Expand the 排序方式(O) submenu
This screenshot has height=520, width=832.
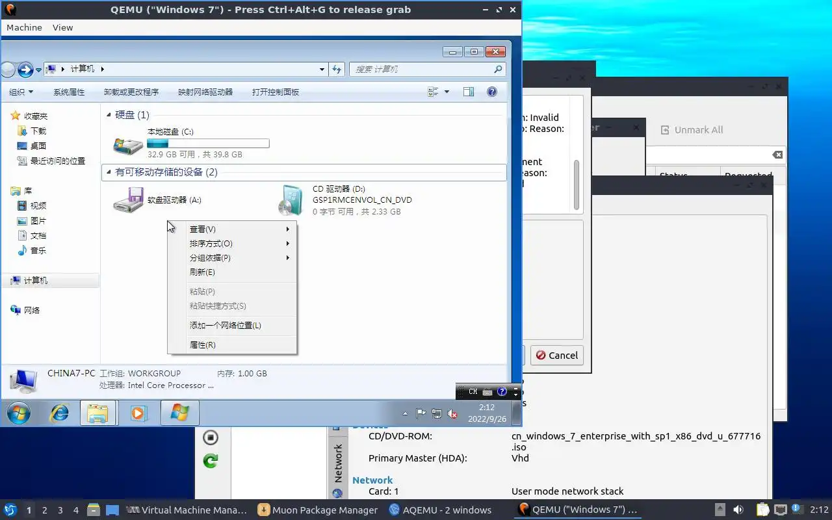tap(232, 244)
